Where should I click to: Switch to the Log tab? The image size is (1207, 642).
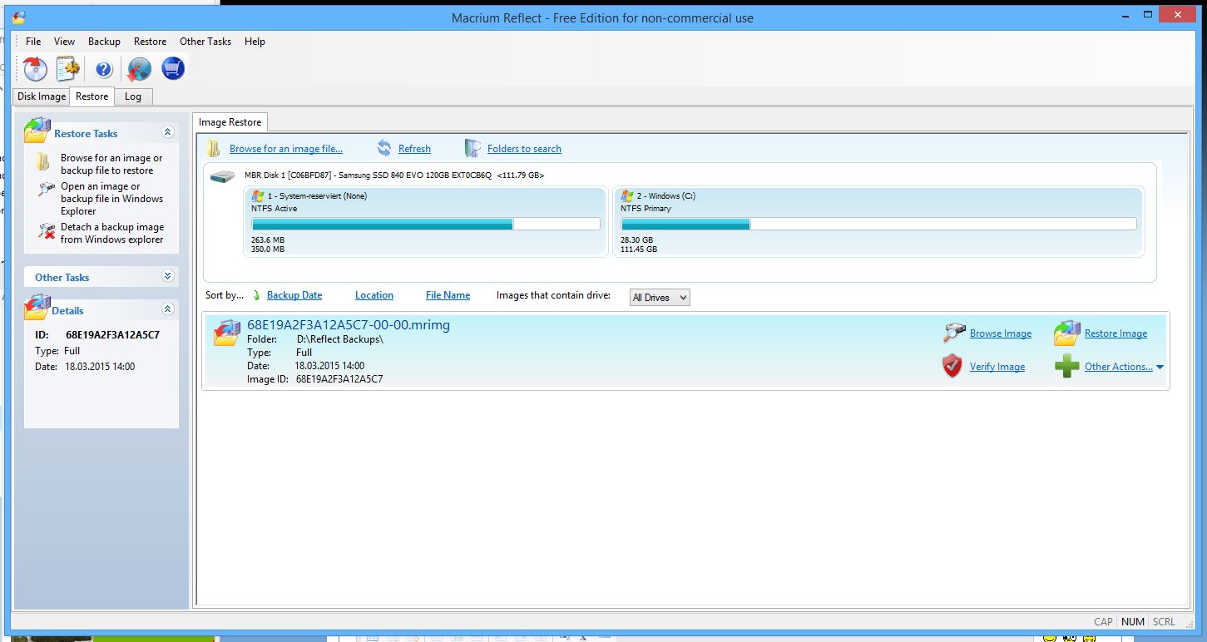[133, 96]
